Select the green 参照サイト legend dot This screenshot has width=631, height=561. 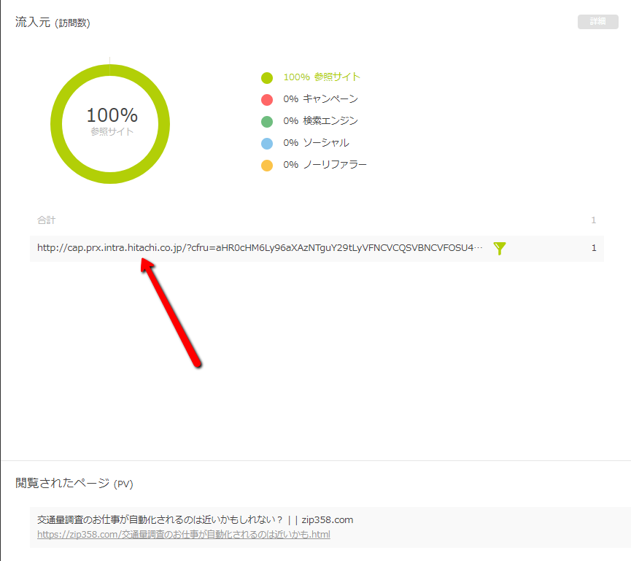(x=267, y=77)
